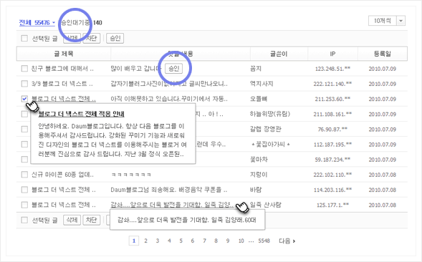
Task: Go to page 8
Action: (x=216, y=241)
